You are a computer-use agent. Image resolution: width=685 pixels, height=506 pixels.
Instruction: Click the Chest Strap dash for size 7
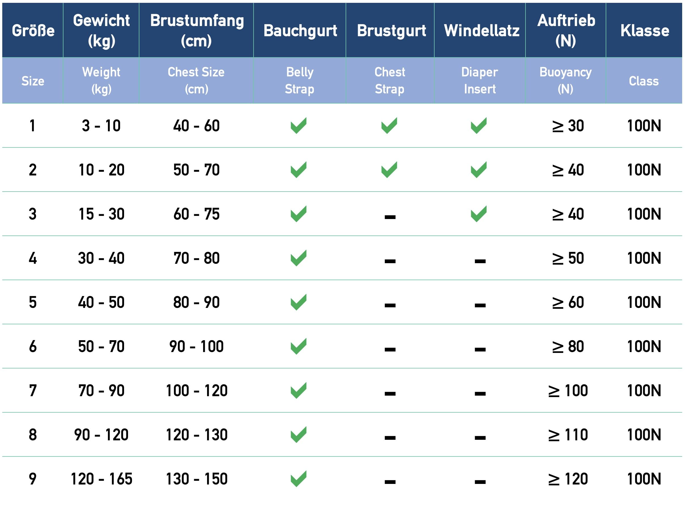coord(390,394)
